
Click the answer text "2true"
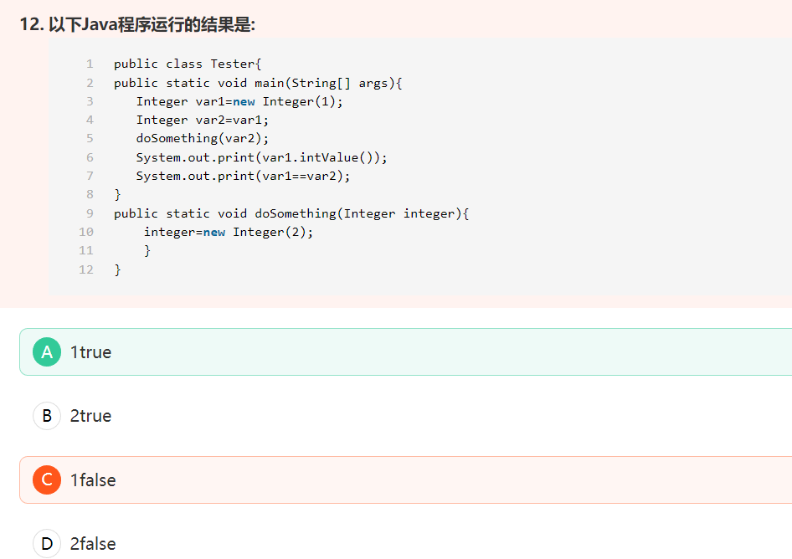pos(90,416)
